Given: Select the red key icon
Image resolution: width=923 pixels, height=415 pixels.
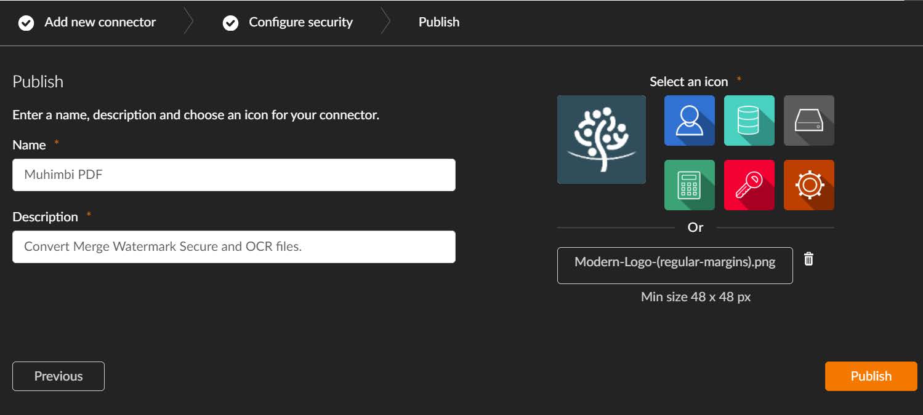Looking at the screenshot, I should tap(749, 185).
